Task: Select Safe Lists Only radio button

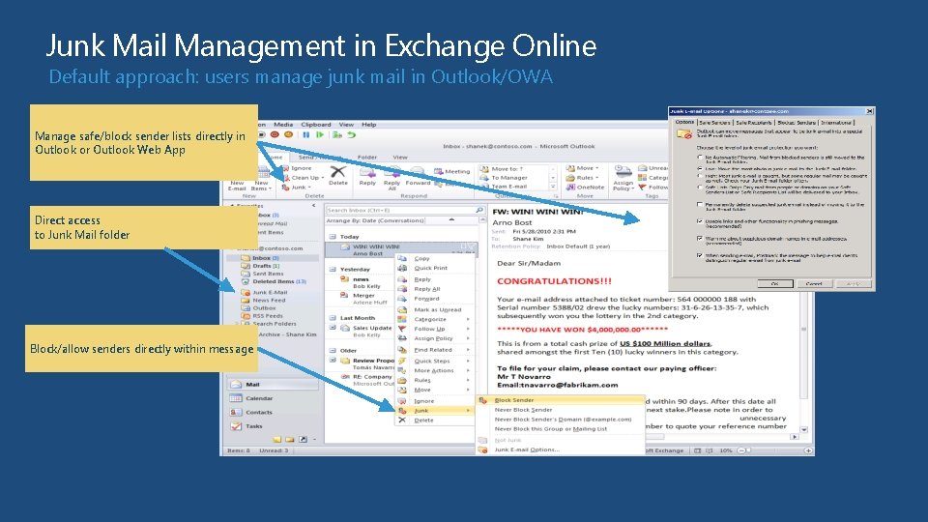Action: (700, 188)
